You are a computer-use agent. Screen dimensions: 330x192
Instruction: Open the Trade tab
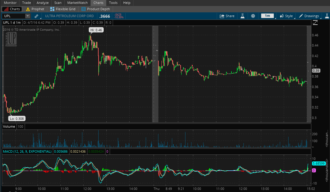(26, 3)
